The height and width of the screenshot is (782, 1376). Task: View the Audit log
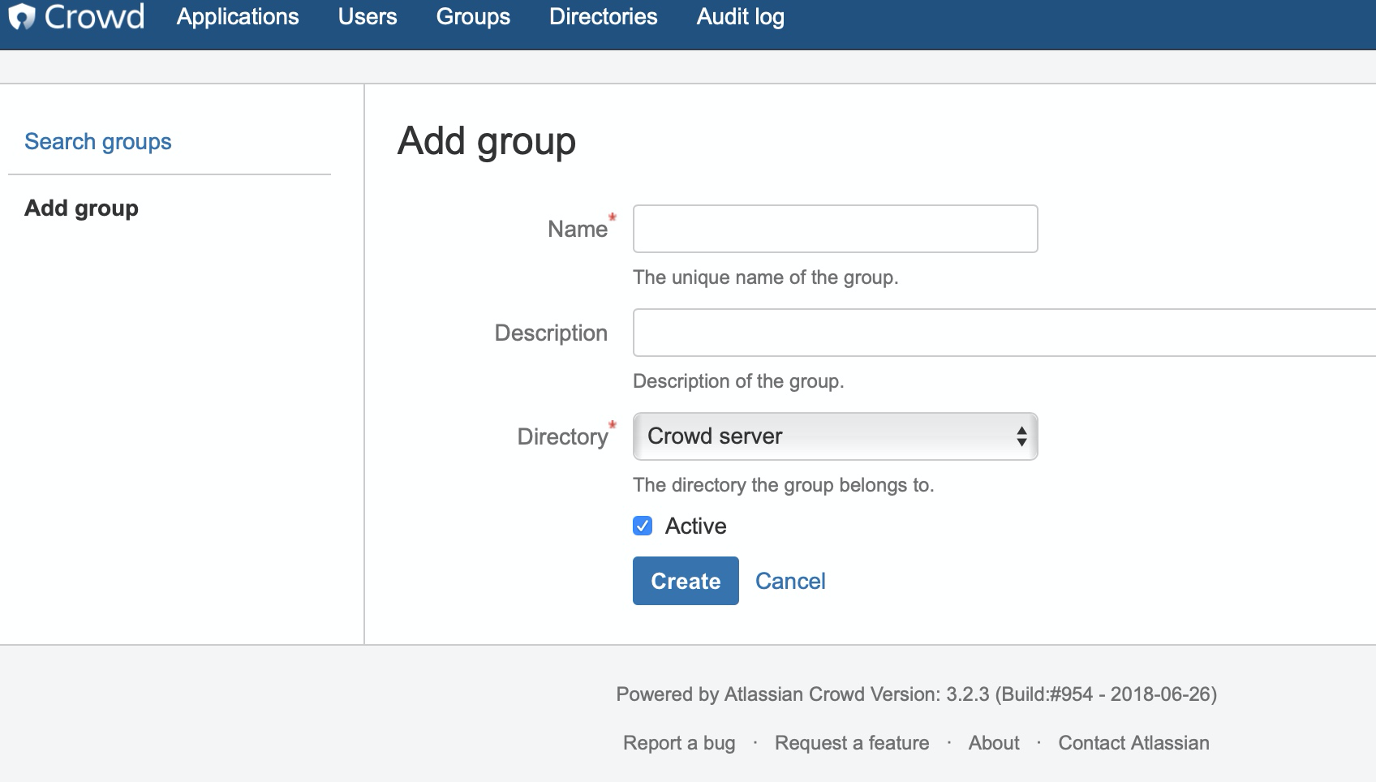739,17
